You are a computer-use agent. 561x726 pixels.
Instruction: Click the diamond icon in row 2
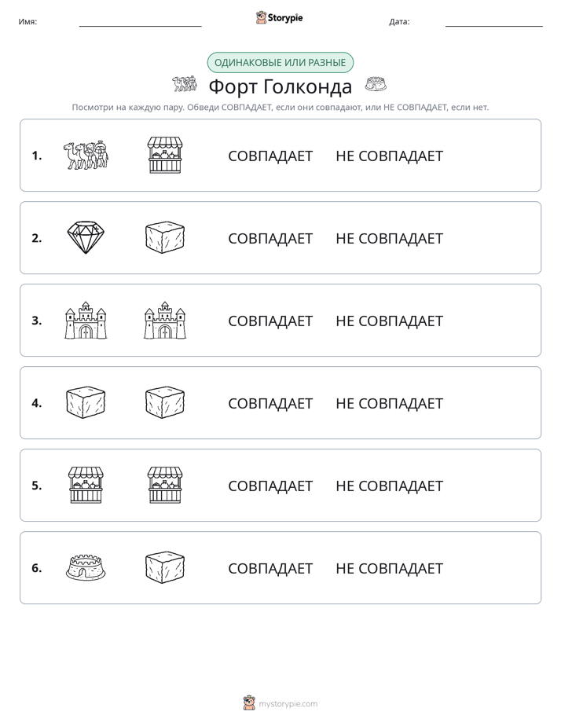click(86, 237)
